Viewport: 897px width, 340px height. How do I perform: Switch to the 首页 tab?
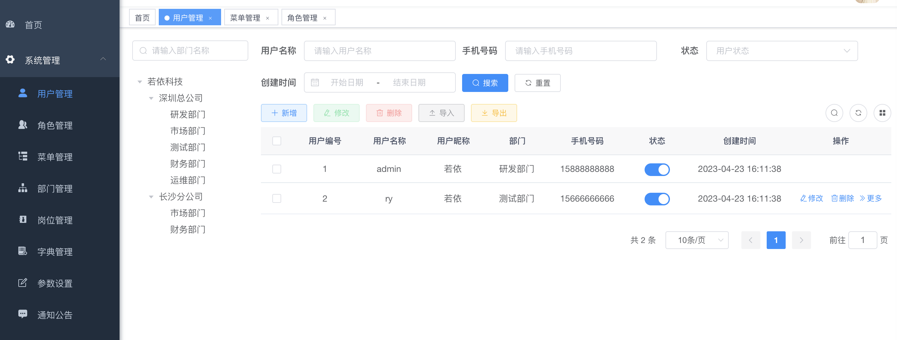142,17
